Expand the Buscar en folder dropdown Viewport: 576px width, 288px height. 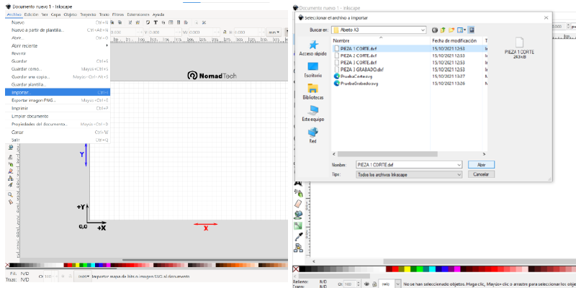pyautogui.click(x=424, y=30)
